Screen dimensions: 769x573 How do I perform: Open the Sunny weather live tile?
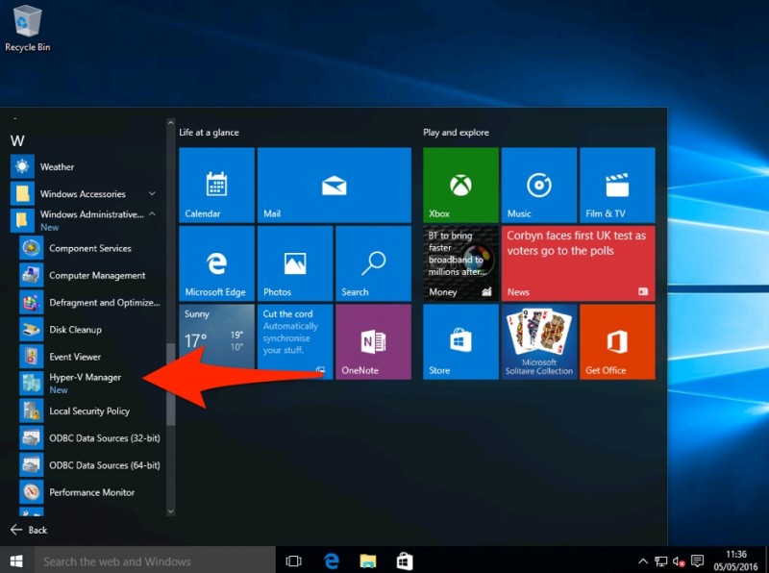click(x=217, y=342)
